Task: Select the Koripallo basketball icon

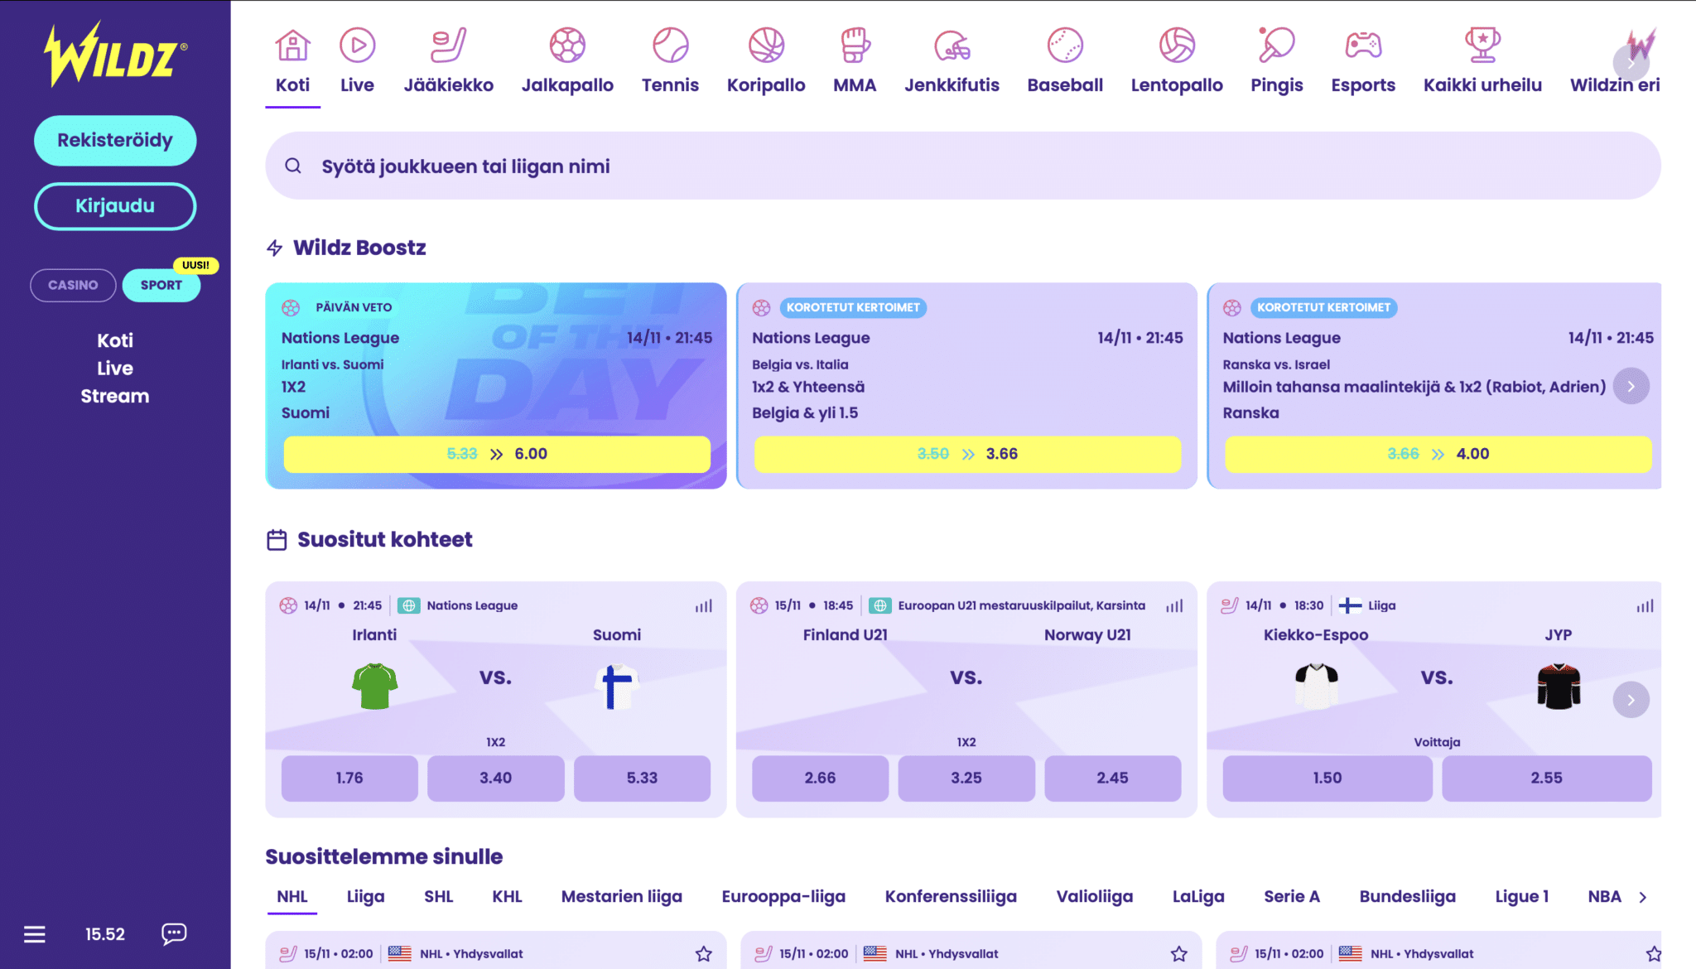Action: [766, 46]
